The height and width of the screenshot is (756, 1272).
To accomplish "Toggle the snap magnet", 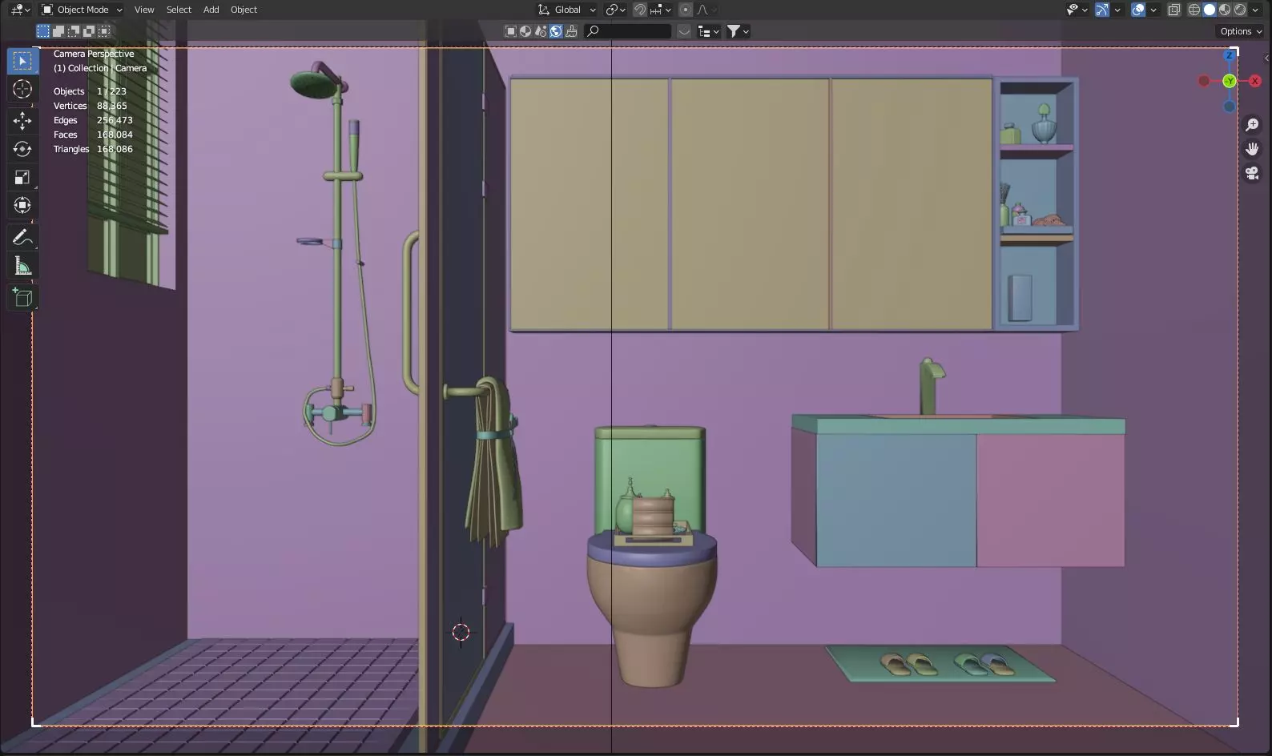I will 640,10.
